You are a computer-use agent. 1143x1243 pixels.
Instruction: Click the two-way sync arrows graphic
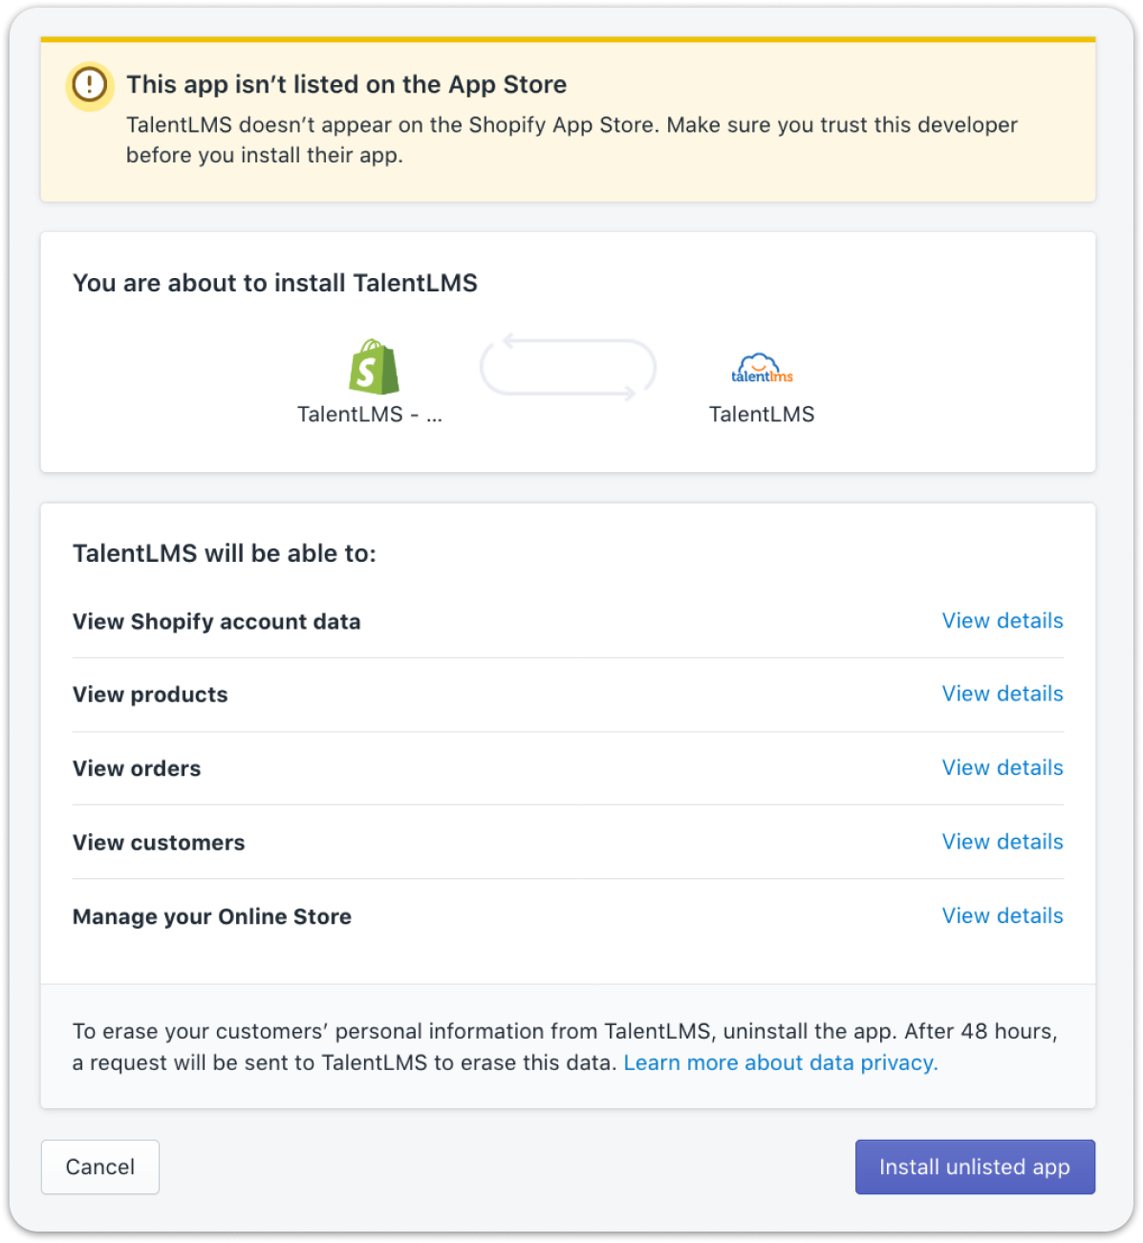click(568, 367)
